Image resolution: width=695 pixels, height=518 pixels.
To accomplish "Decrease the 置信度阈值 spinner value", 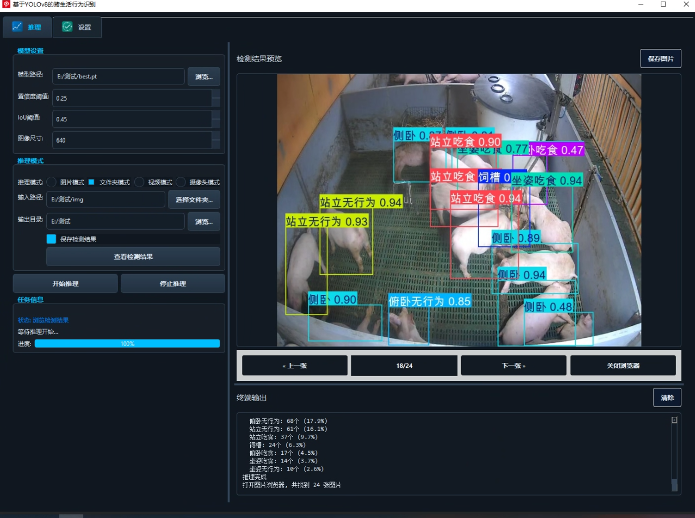I will click(216, 102).
